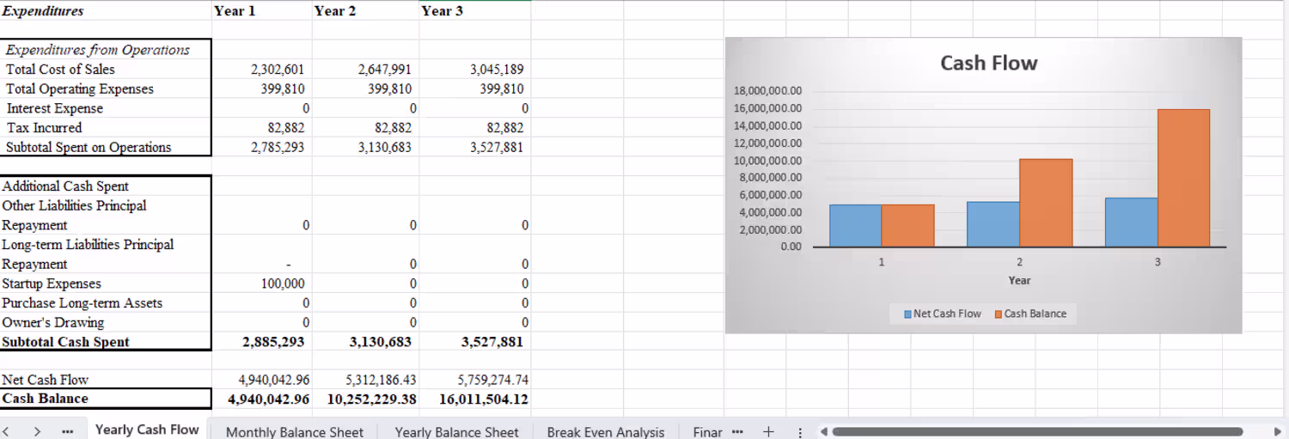Select the Additional Cash Spent label
1289x439 pixels.
(65, 186)
